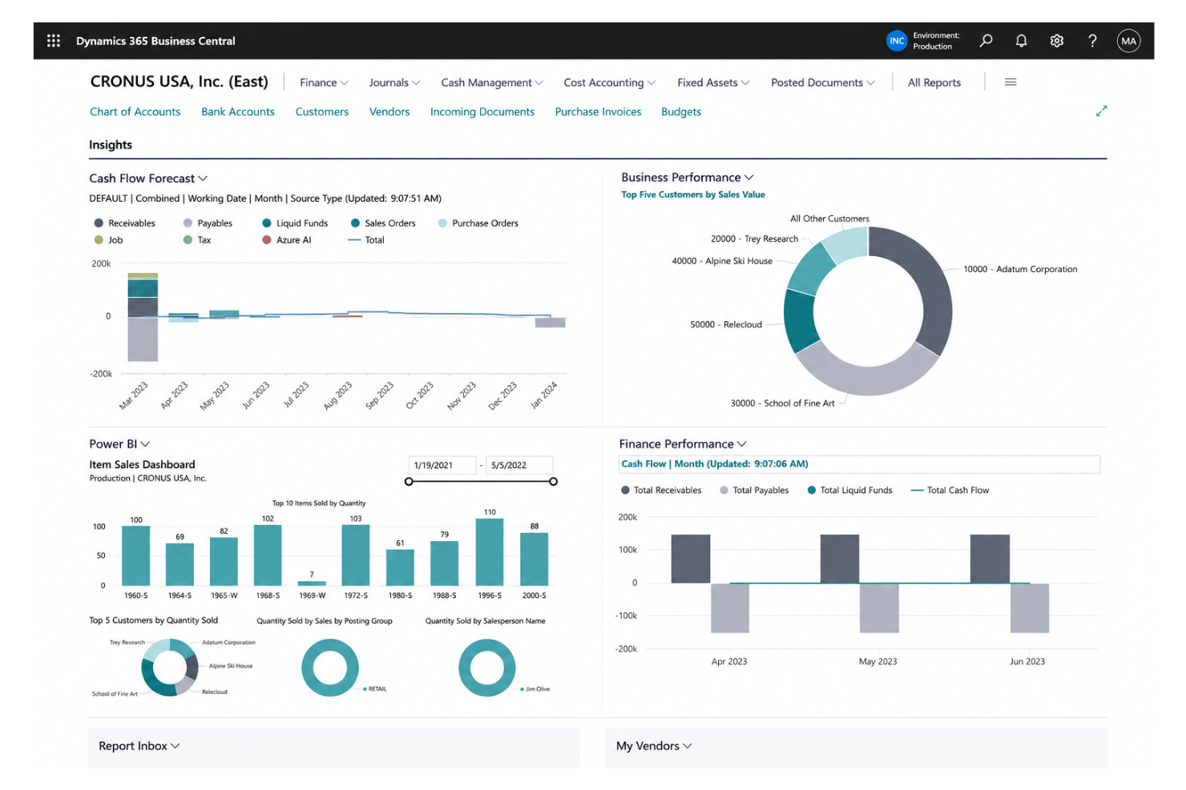Click the 1/19/2021 start date field
This screenshot has width=1186, height=790.
[442, 465]
